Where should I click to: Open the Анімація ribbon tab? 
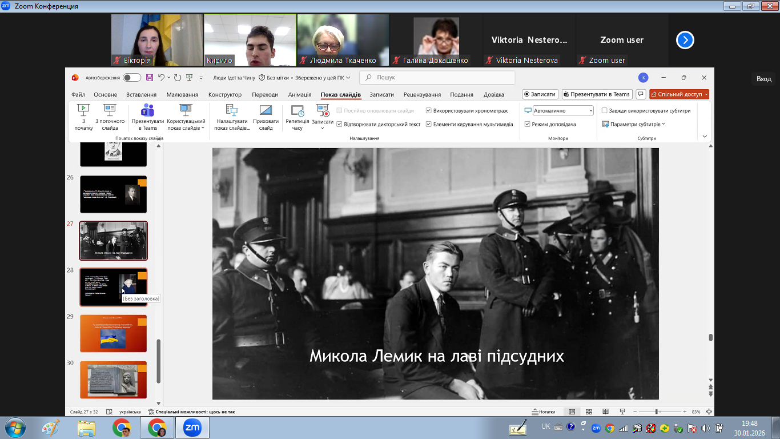(300, 95)
